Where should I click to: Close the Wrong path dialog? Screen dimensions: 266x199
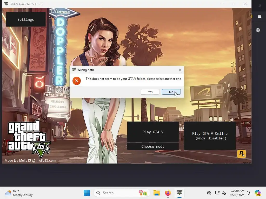click(x=180, y=70)
